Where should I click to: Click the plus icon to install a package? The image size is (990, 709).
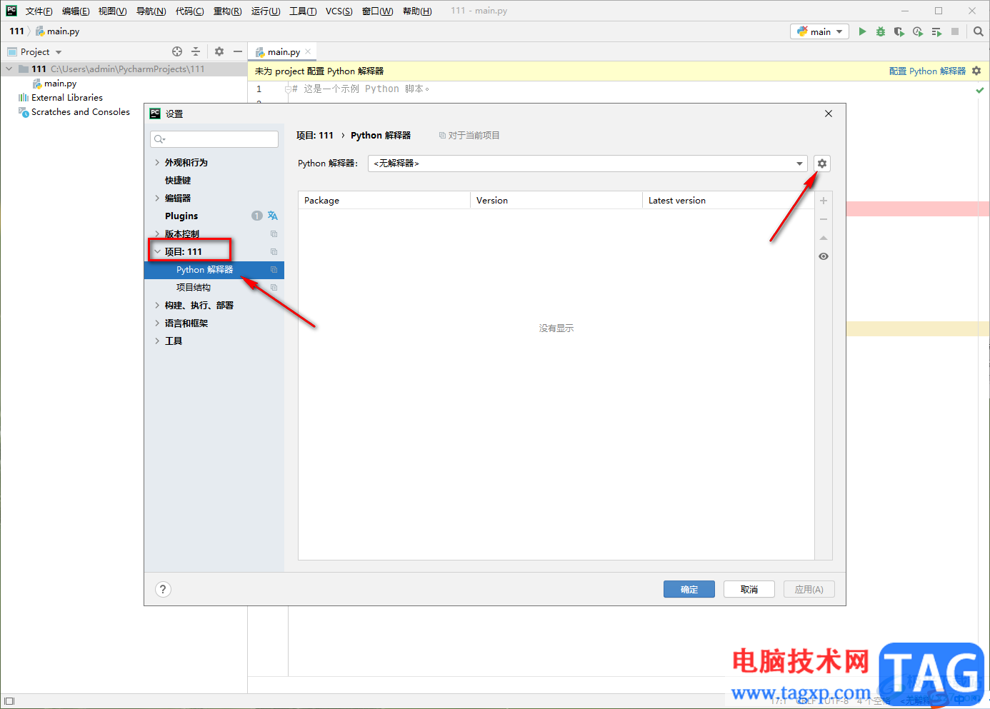(824, 201)
